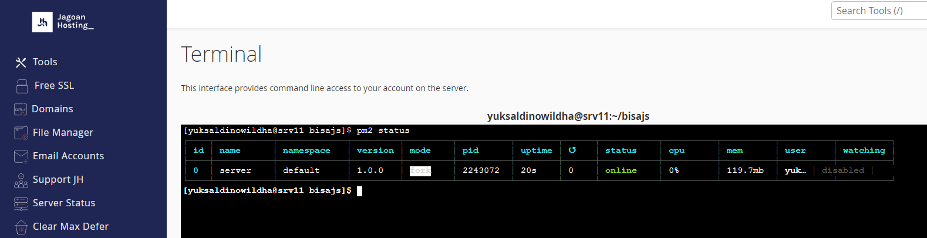This screenshot has width=927, height=238.
Task: Open the File Manager folder icon
Action: [21, 133]
